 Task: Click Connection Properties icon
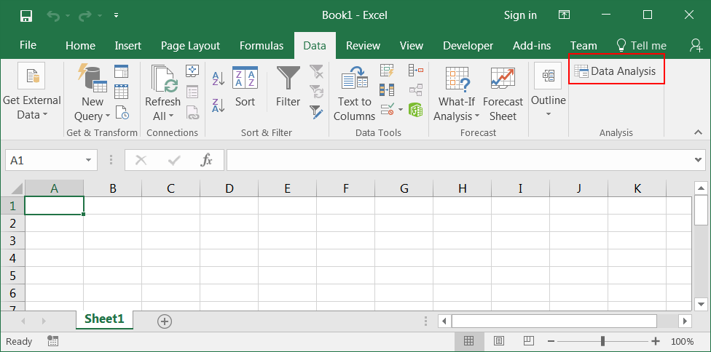point(193,92)
